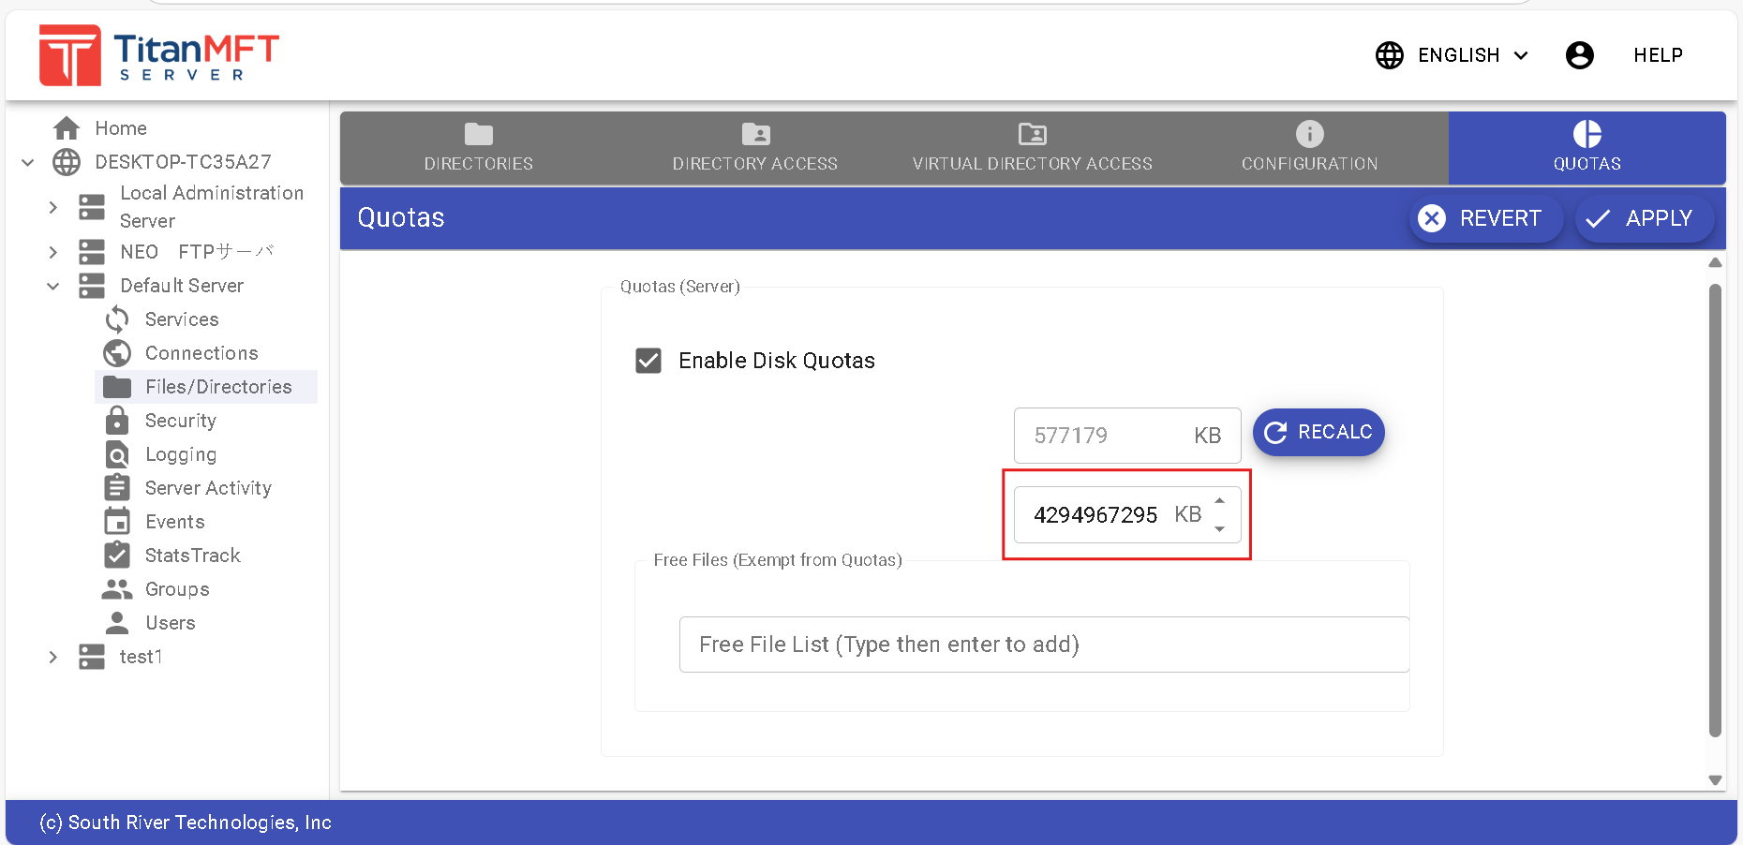Select the Security padlock icon
The image size is (1743, 845).
click(x=117, y=421)
